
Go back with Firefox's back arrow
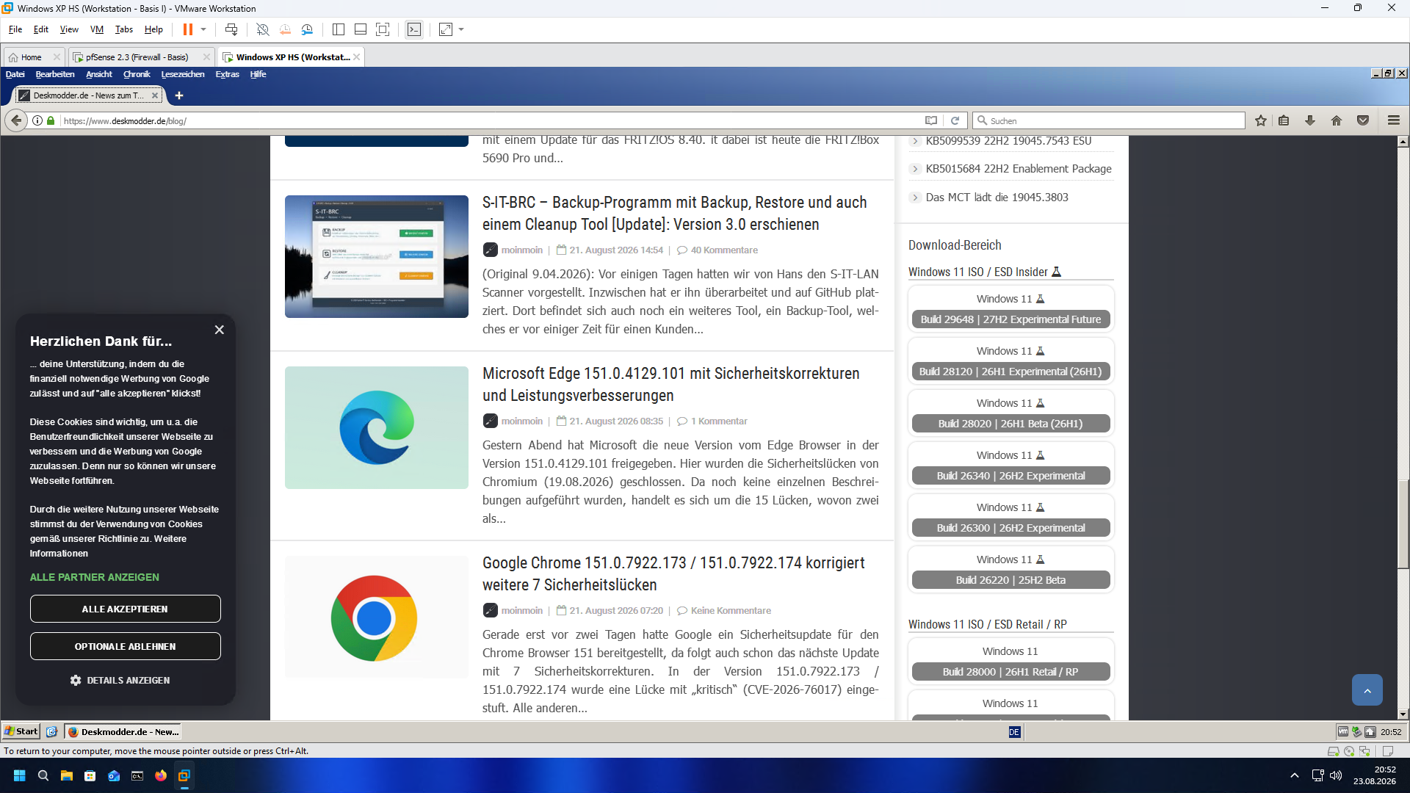[x=16, y=120]
